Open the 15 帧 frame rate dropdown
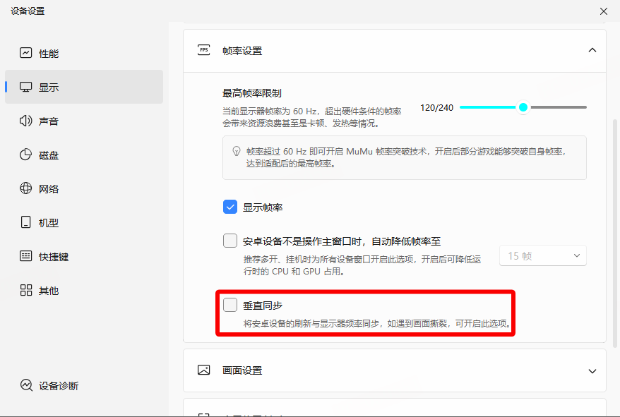Screen dimensions: 620x417 543,255
